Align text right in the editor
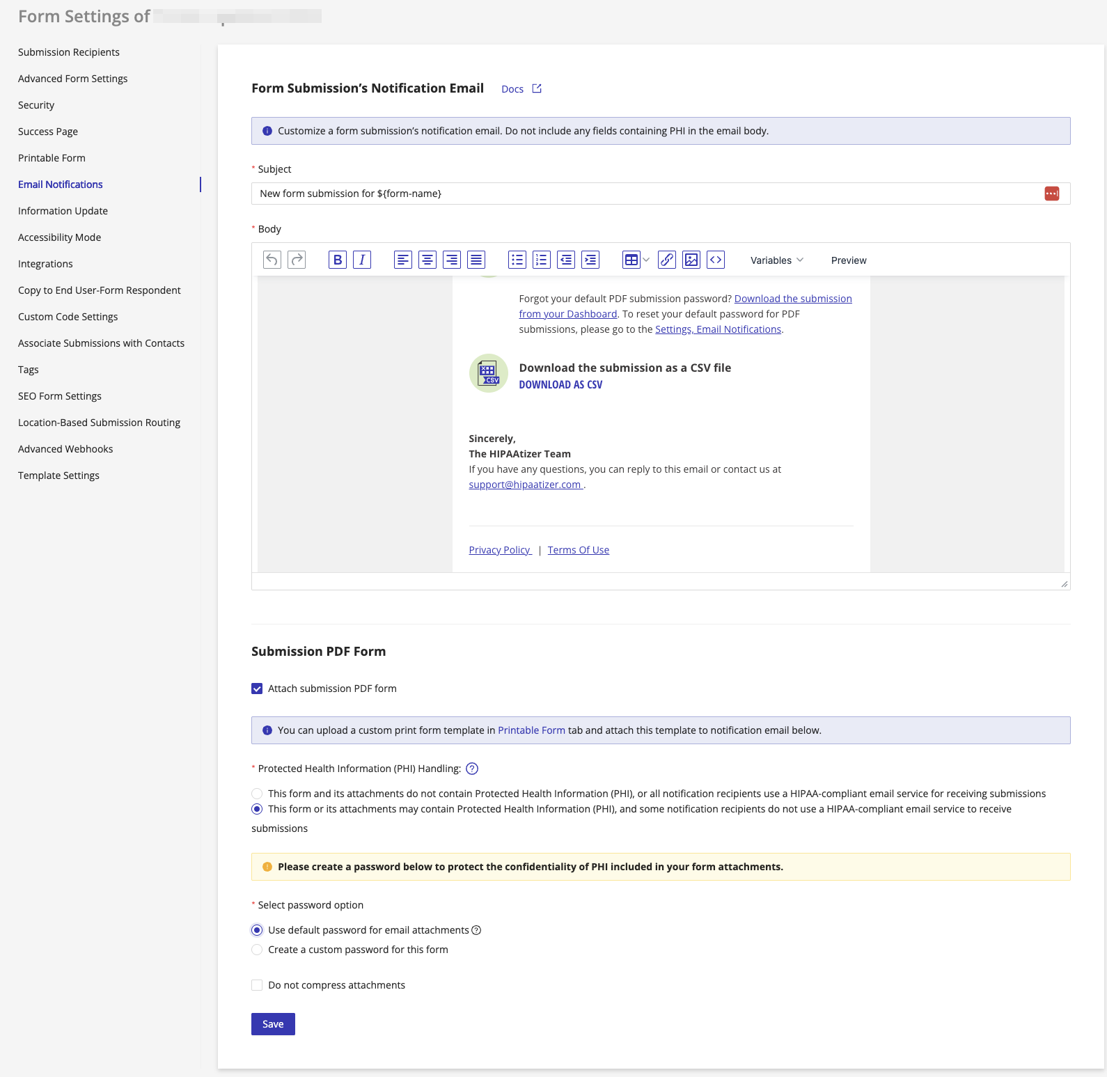1107x1077 pixels. coord(452,260)
